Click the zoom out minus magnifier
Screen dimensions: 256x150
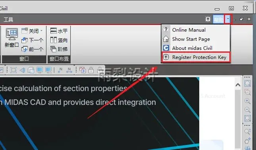coord(248,110)
